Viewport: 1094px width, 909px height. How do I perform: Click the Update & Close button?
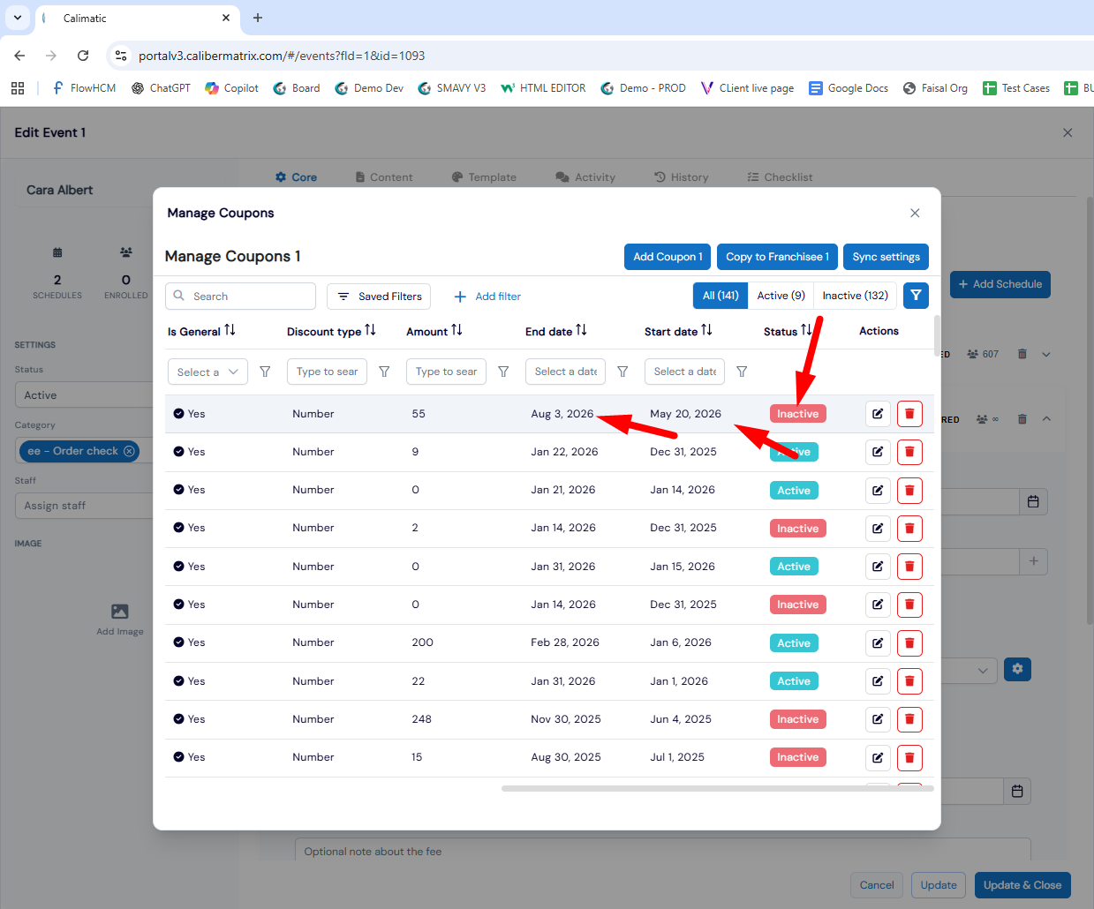pos(1022,885)
